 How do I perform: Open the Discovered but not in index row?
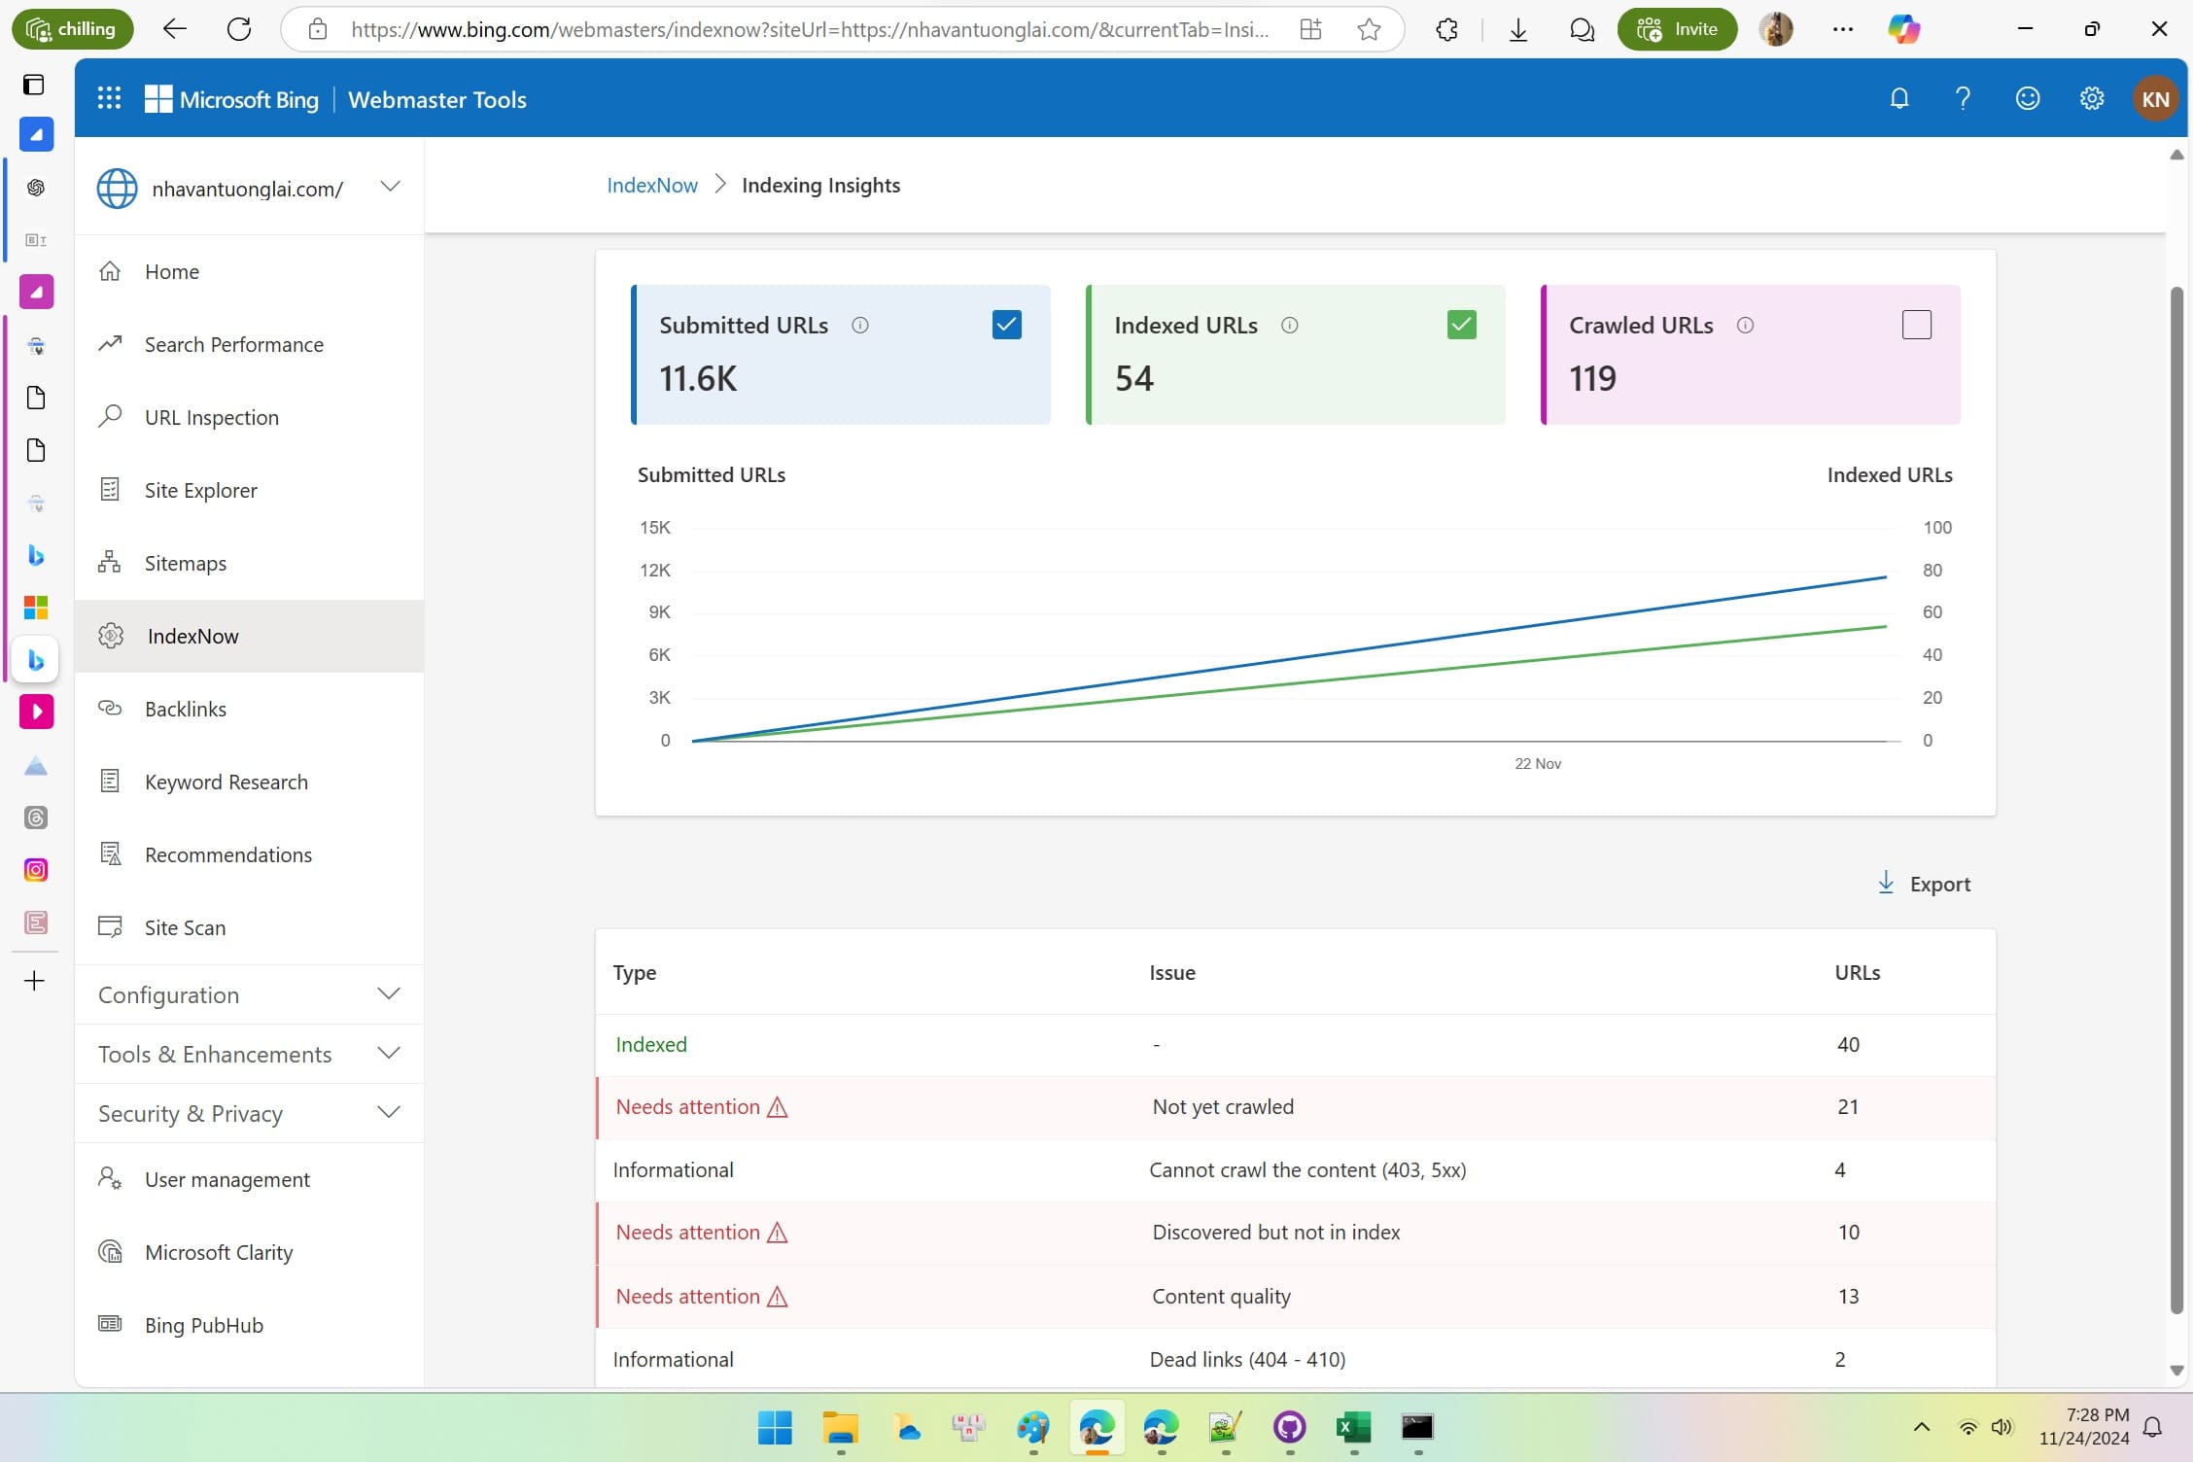pyautogui.click(x=1295, y=1232)
